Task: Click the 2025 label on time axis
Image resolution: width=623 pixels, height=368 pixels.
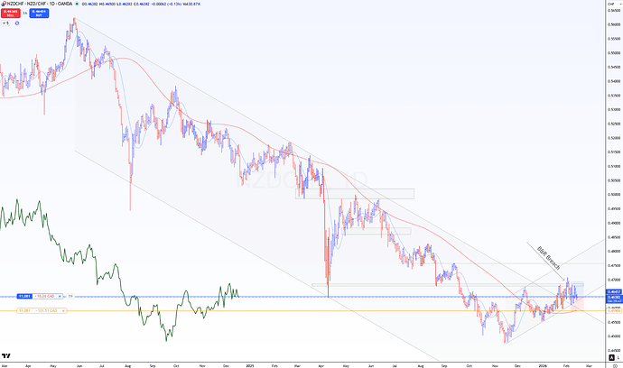Action: tap(249, 365)
